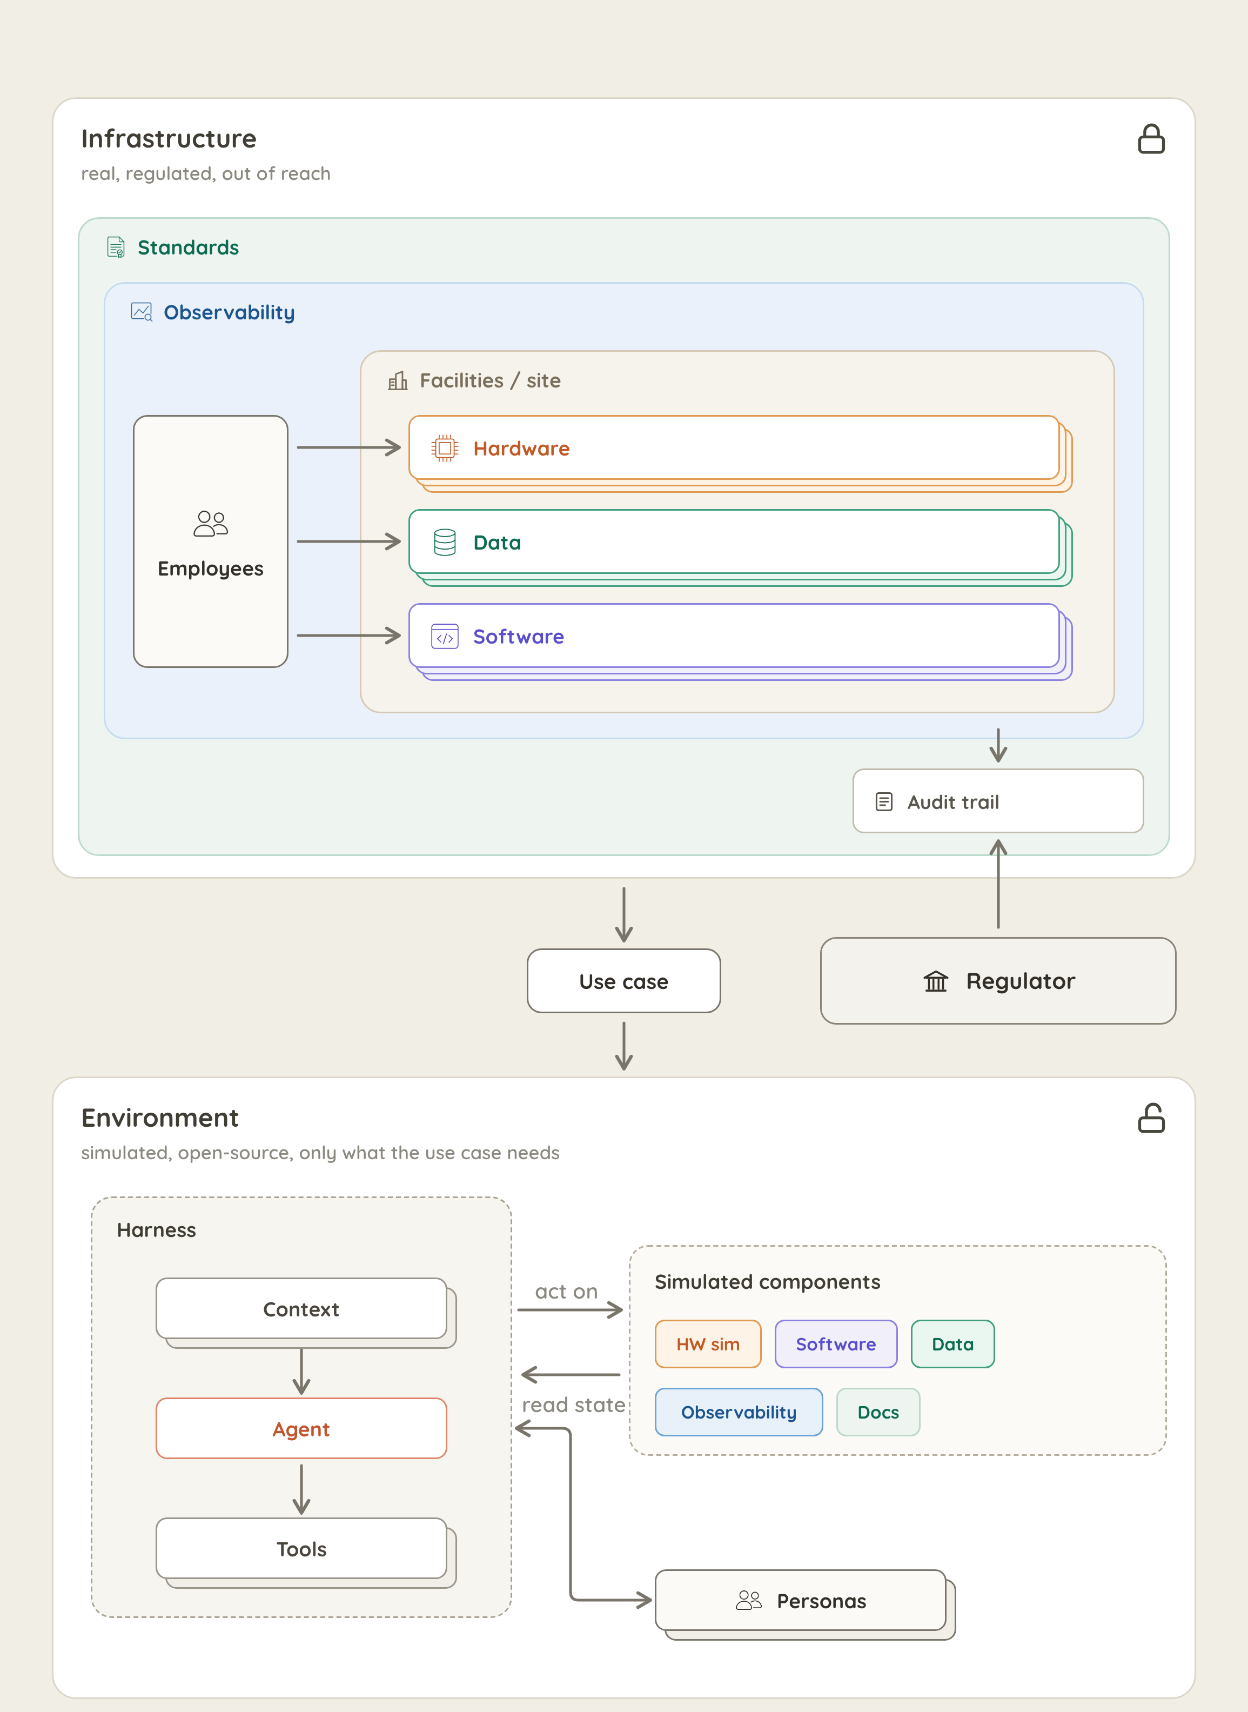Image resolution: width=1248 pixels, height=1712 pixels.
Task: Open the Audit trail box
Action: (x=998, y=801)
